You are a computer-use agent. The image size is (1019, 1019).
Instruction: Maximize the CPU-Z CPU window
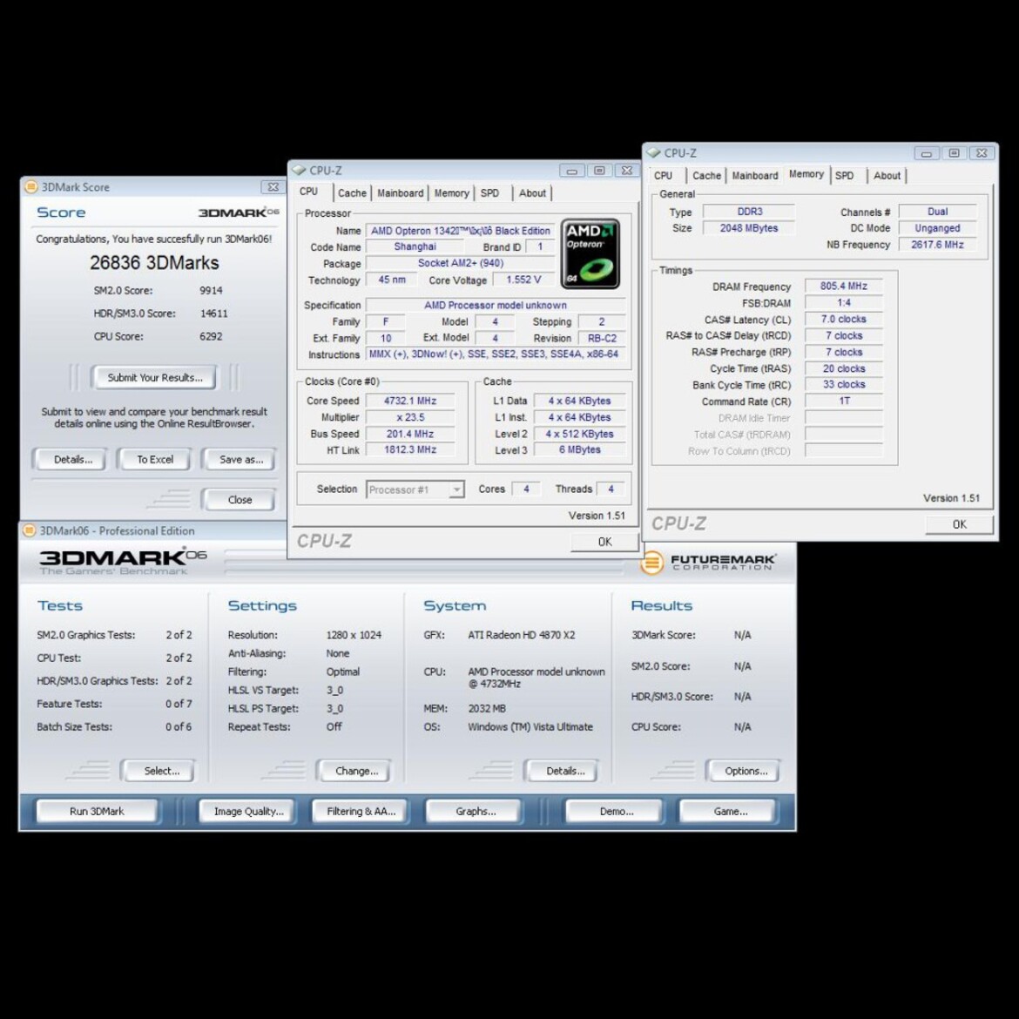(599, 171)
